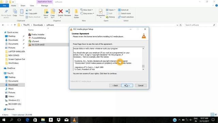
Task: Open Dropbox from the taskbar
Action: (x=59, y=120)
